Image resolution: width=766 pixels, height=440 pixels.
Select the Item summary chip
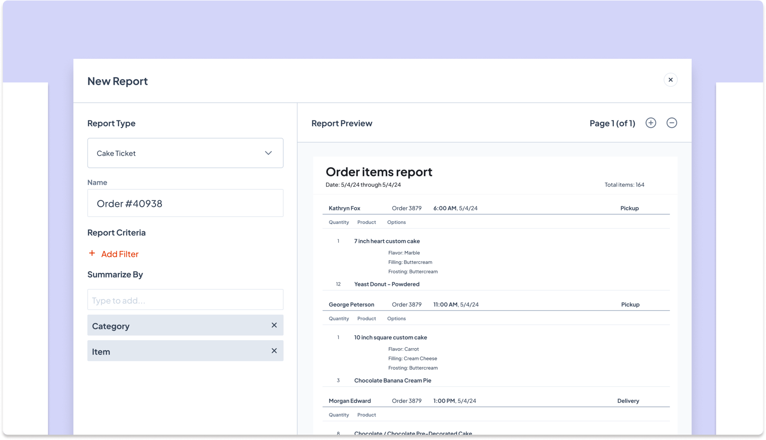(185, 351)
